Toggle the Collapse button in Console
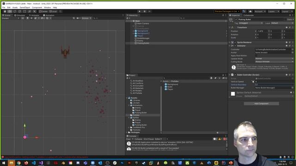 138,139
